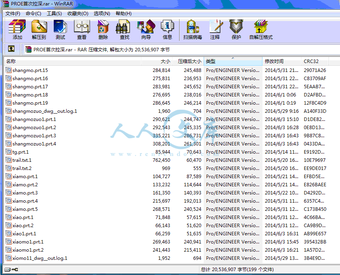Select file icon of shangmo.prt.15
This screenshot has width=340, height=275.
click(9, 70)
